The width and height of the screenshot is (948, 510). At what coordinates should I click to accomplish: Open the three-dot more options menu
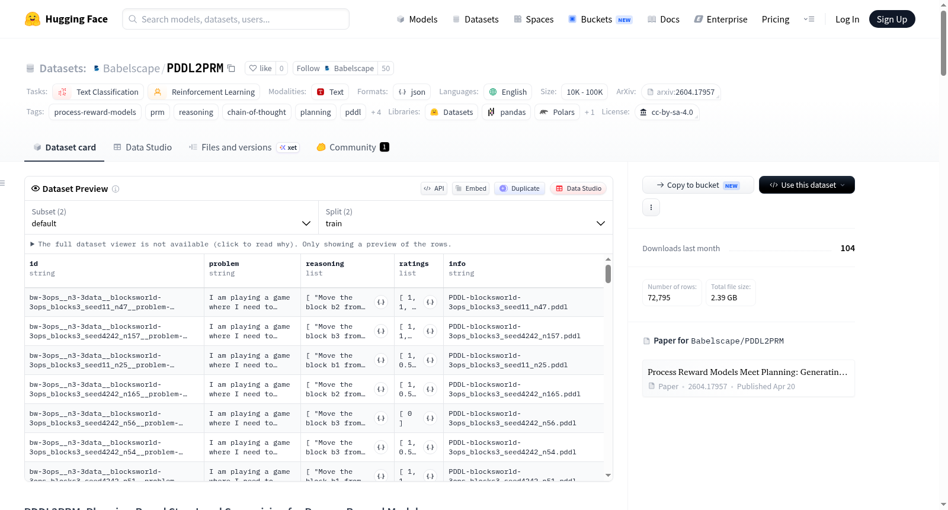pyautogui.click(x=651, y=207)
